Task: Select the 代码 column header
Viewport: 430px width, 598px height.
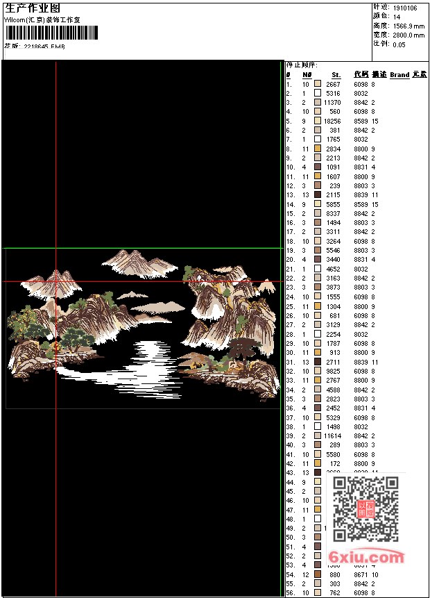Action: click(x=361, y=74)
